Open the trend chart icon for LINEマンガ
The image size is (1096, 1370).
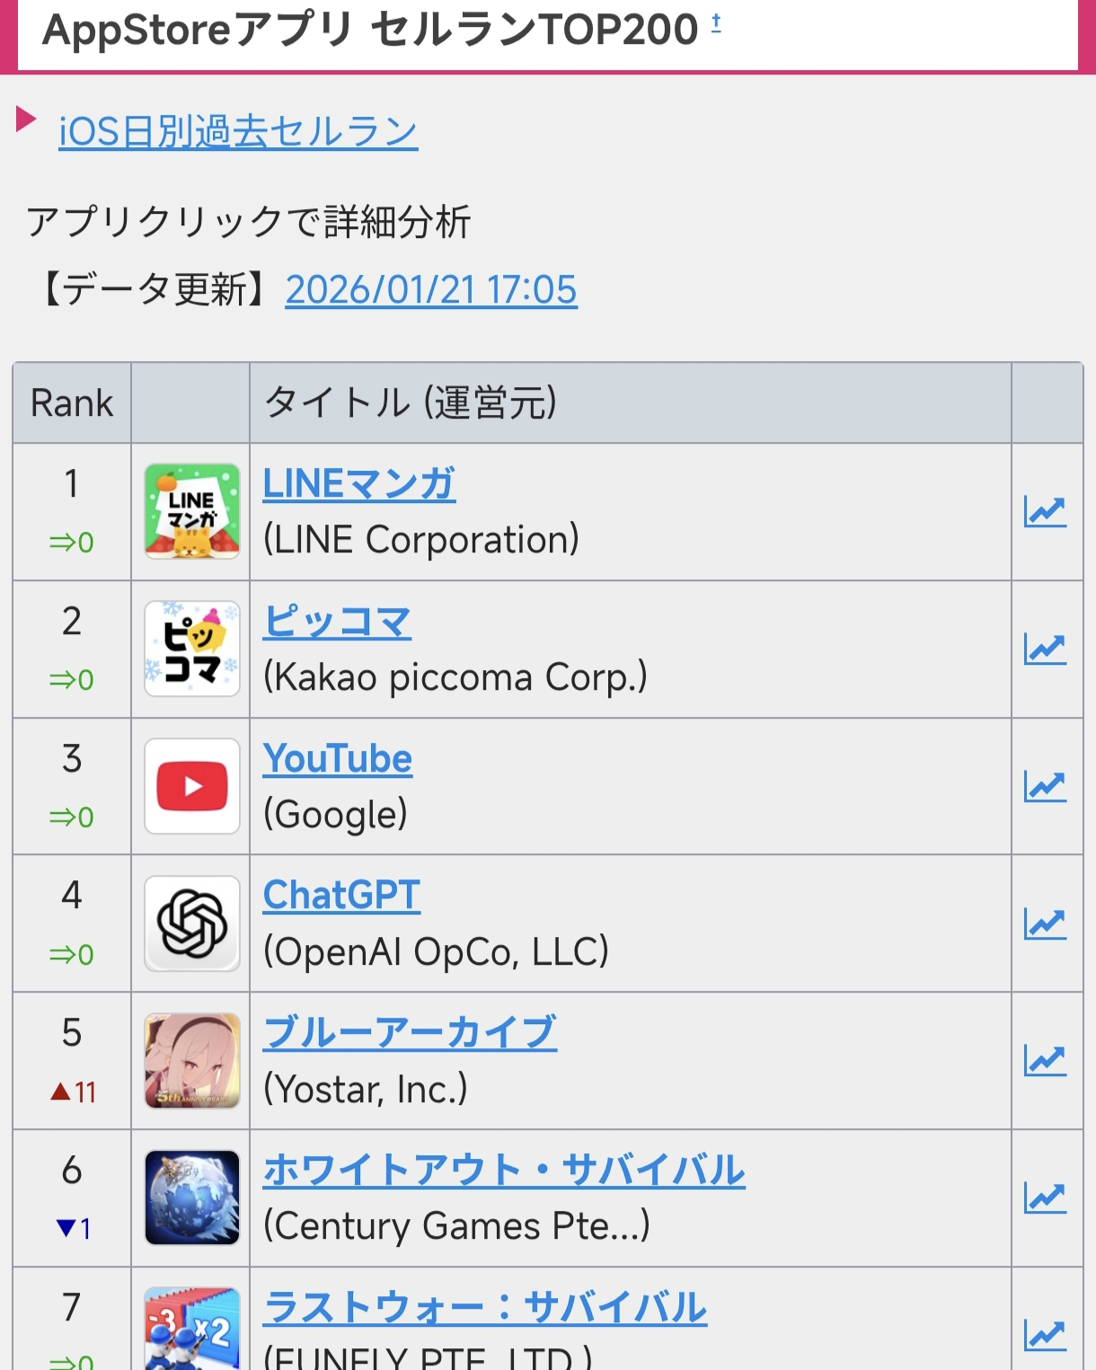pos(1045,512)
